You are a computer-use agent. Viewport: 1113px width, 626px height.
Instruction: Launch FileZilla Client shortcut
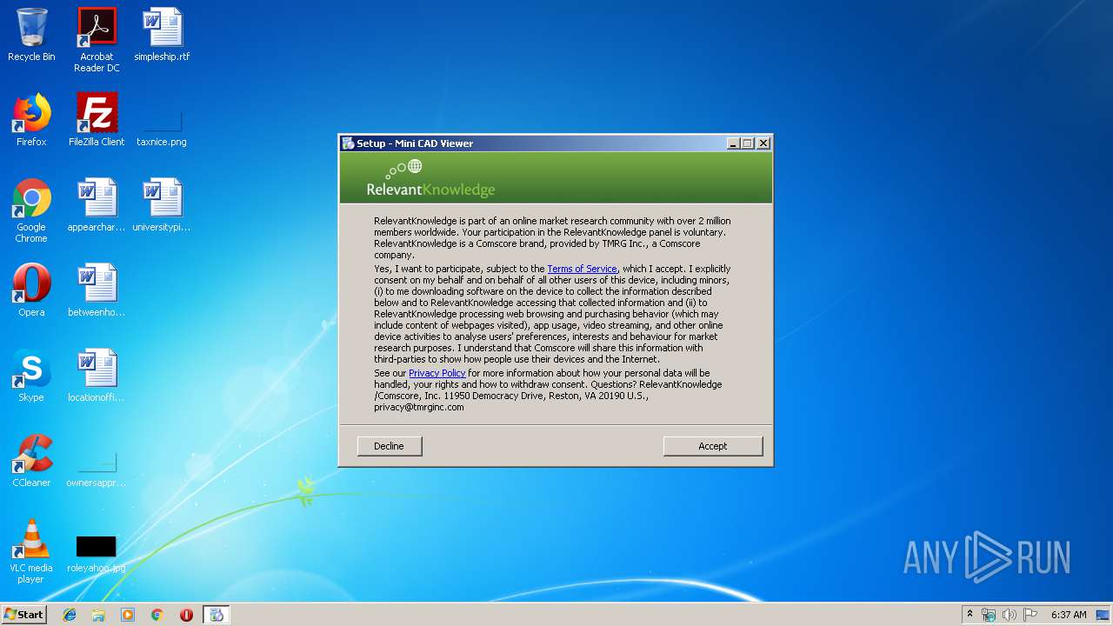97,120
